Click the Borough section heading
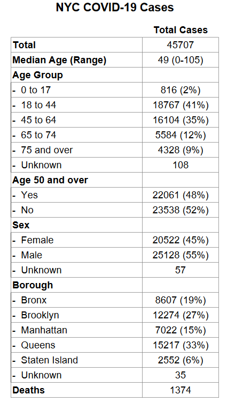The width and height of the screenshot is (235, 402). click(33, 285)
